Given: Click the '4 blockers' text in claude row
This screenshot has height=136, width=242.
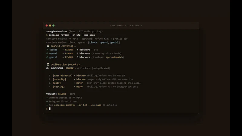Looking at the screenshot, I should tap(83, 50).
